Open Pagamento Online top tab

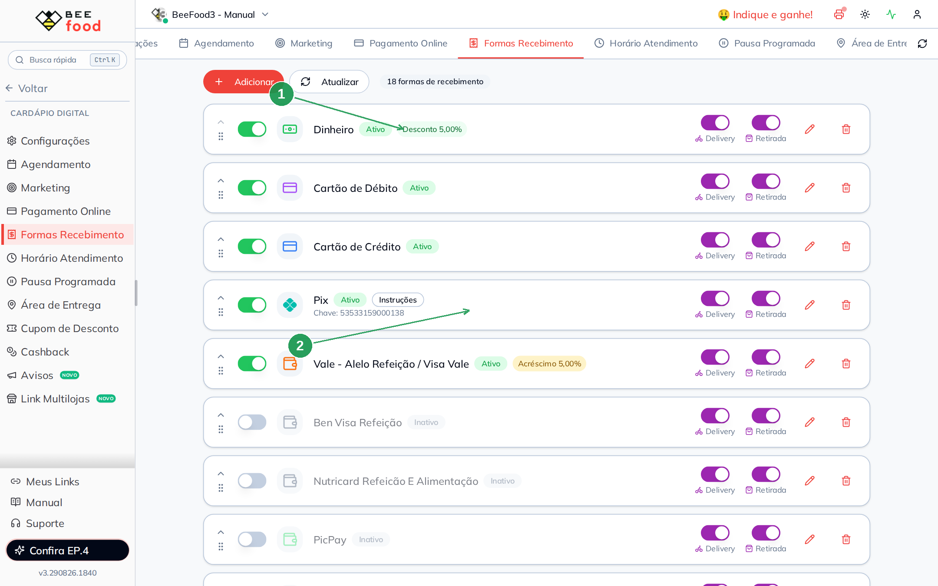pos(401,43)
